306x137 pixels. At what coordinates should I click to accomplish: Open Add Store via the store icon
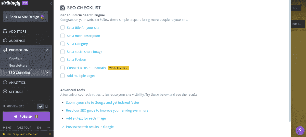(x=5, y=31)
